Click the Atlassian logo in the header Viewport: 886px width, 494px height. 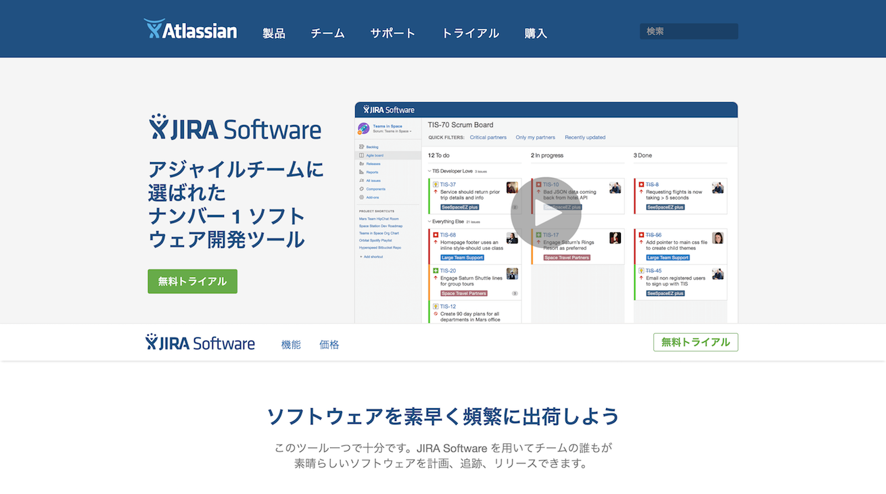(190, 29)
